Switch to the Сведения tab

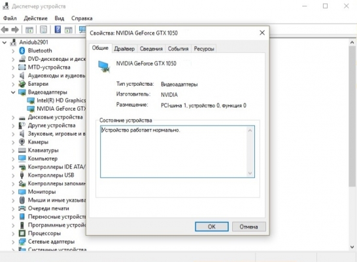[151, 48]
